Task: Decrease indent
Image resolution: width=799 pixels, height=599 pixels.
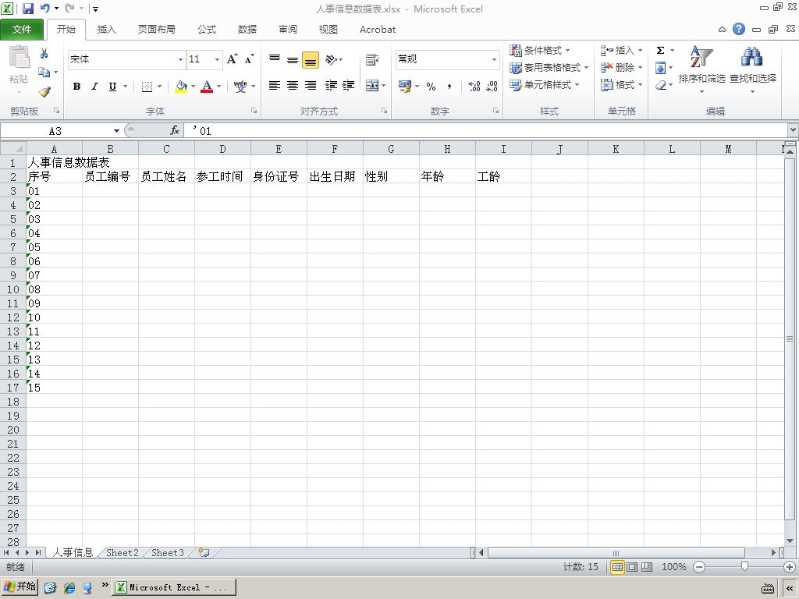Action: (331, 86)
